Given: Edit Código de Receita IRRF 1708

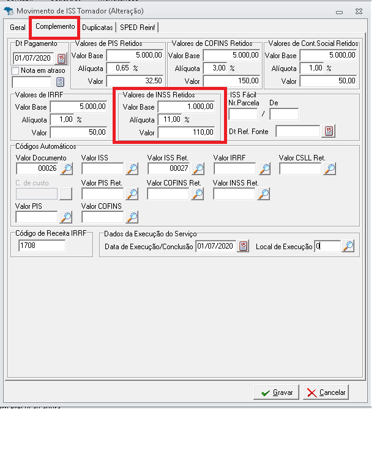Looking at the screenshot, I should click(x=42, y=246).
